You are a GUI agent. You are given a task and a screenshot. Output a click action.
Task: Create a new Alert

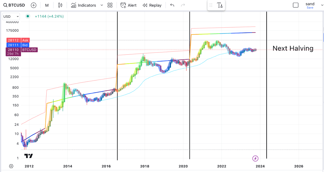[x=128, y=5]
